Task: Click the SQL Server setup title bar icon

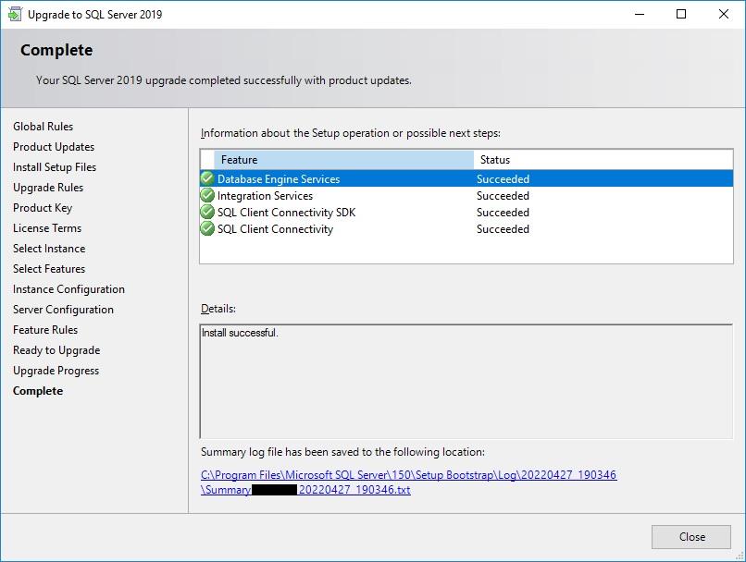Action: tap(14, 14)
